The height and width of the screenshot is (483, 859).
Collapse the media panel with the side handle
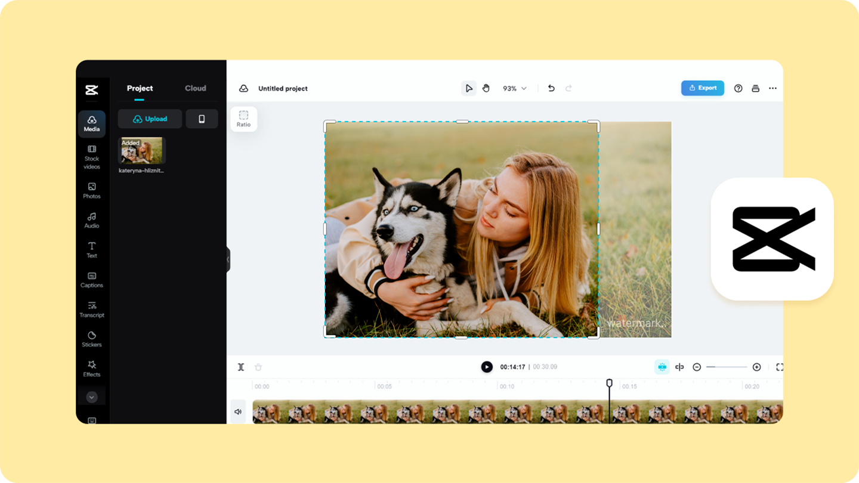click(x=228, y=259)
